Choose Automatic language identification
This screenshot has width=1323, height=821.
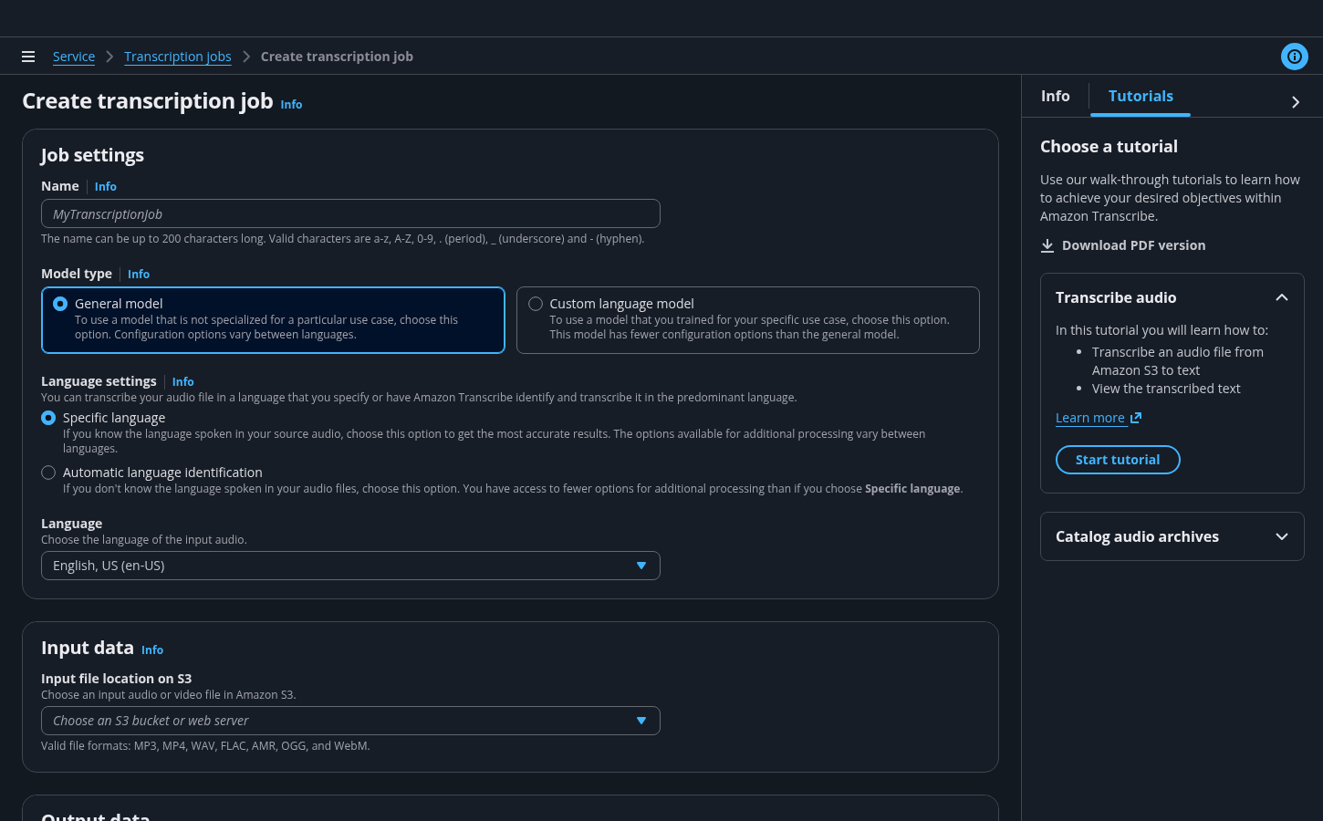[x=48, y=473]
